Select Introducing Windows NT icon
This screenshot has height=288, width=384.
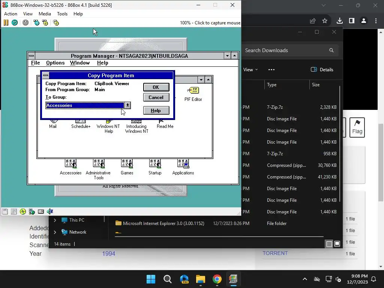pos(136,127)
